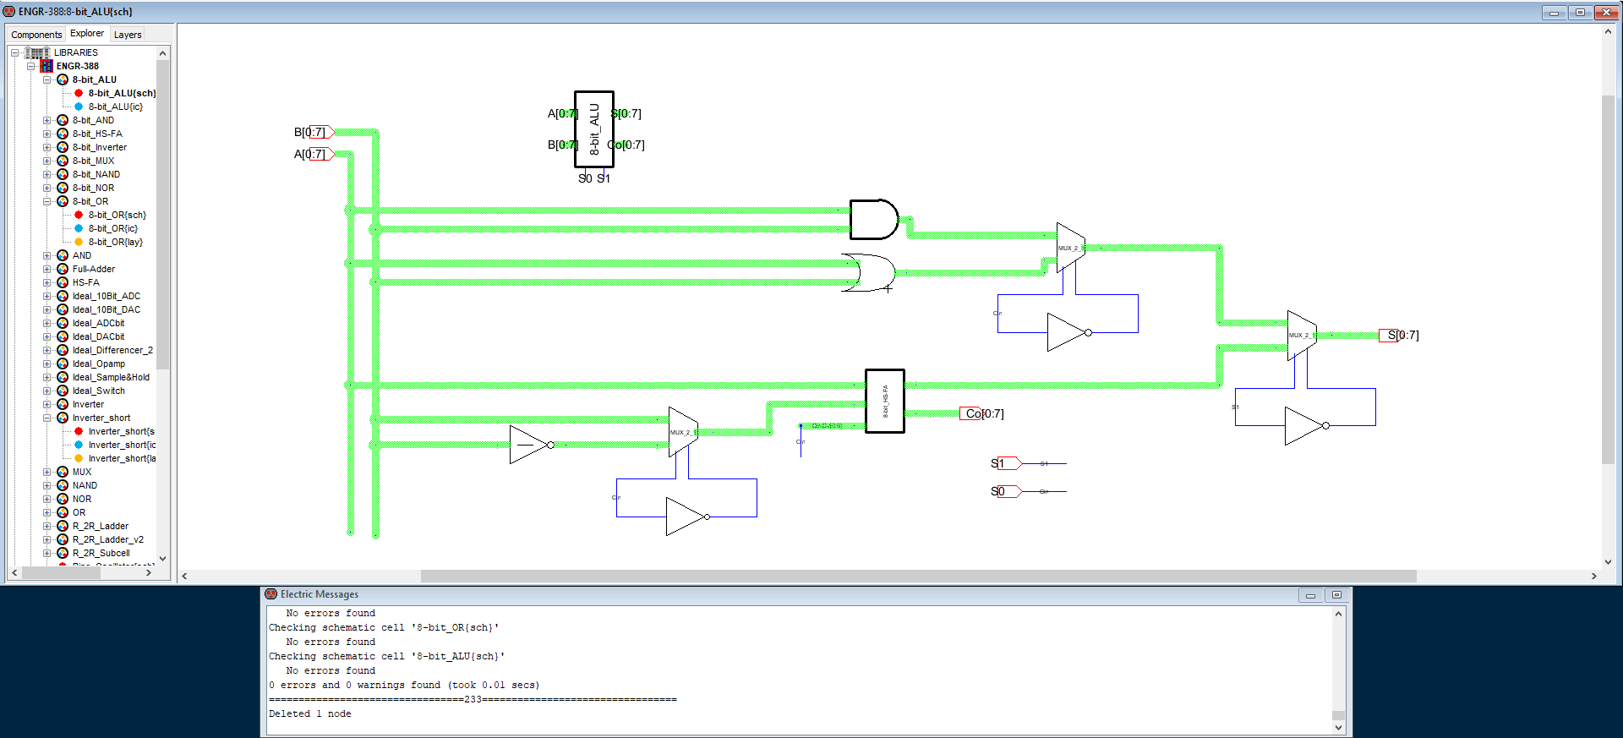Viewport: 1623px width, 738px height.
Task: Open the 8-bit_NOR tree item
Action: click(93, 188)
